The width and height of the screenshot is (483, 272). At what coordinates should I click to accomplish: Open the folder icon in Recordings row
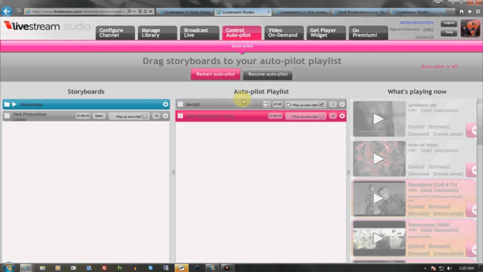click(7, 104)
